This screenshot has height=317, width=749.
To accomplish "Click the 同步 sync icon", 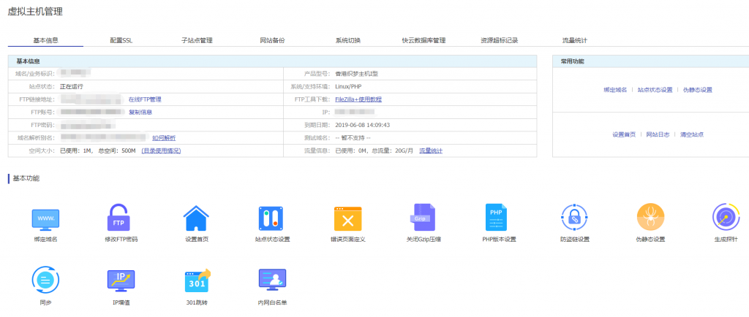I will click(x=45, y=281).
